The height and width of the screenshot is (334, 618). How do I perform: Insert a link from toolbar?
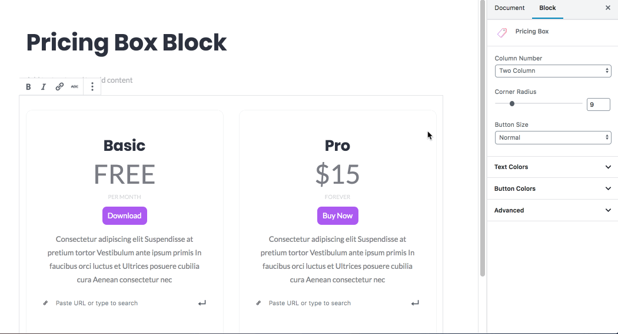59,87
